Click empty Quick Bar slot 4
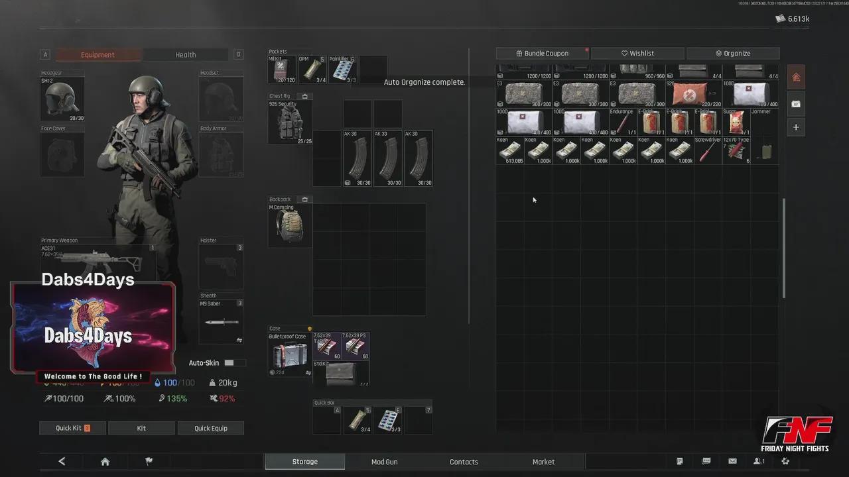 click(x=327, y=421)
